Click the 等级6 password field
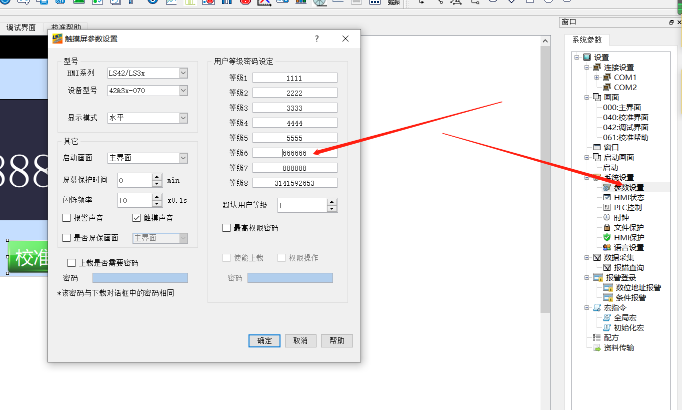This screenshot has height=410, width=682. 295,153
